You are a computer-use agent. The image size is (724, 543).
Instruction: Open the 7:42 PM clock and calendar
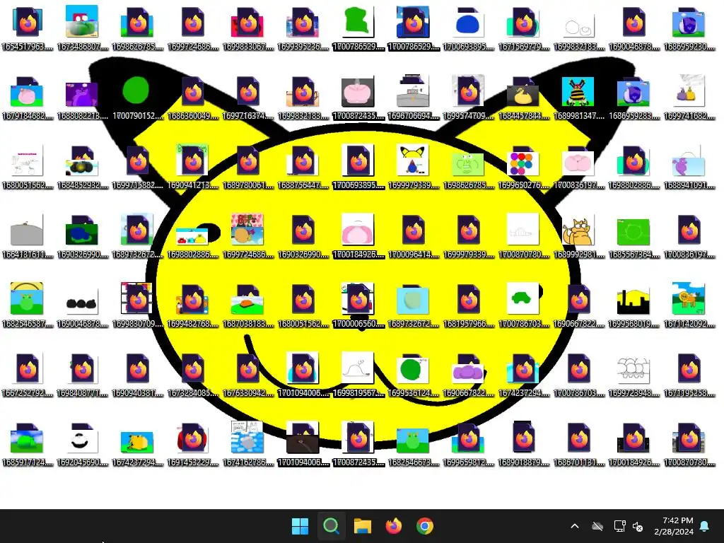674,526
